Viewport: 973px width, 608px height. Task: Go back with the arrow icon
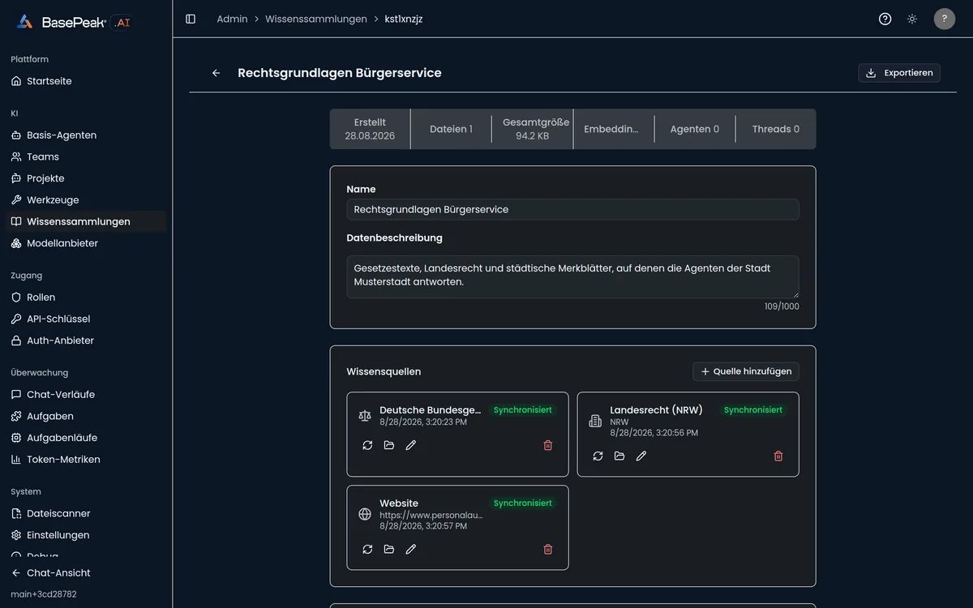(x=216, y=73)
